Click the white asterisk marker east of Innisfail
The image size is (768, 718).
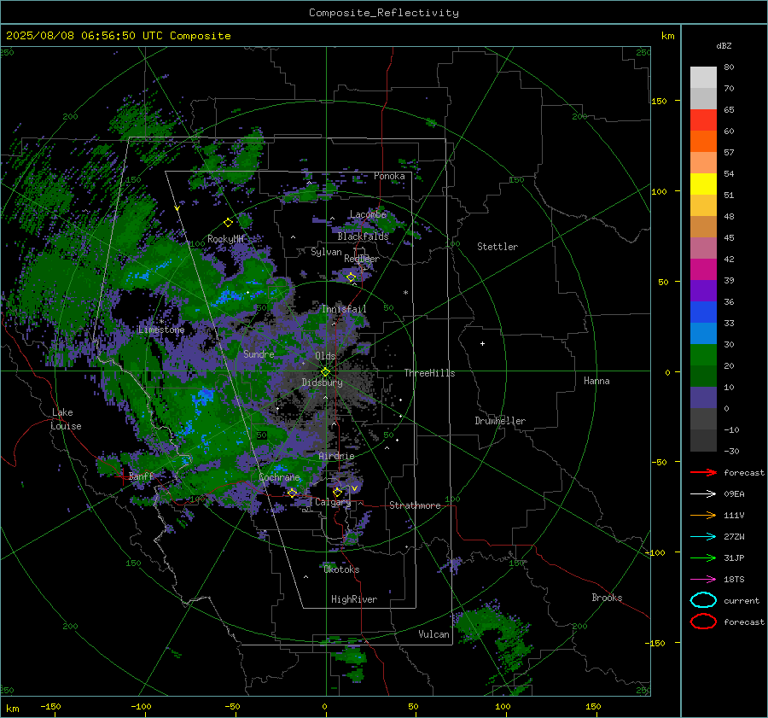tap(405, 293)
